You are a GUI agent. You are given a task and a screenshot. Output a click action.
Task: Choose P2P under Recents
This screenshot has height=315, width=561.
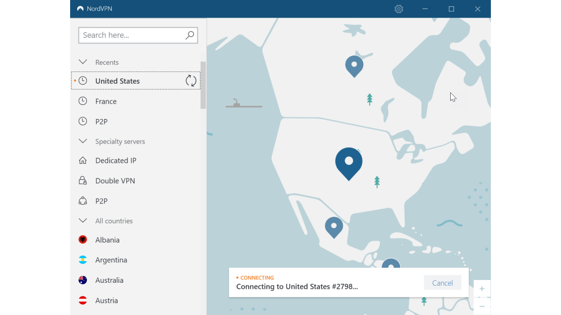(136, 121)
